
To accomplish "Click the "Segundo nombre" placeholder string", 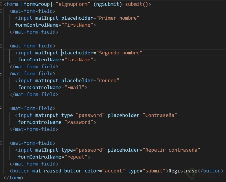I will point(120,53).
